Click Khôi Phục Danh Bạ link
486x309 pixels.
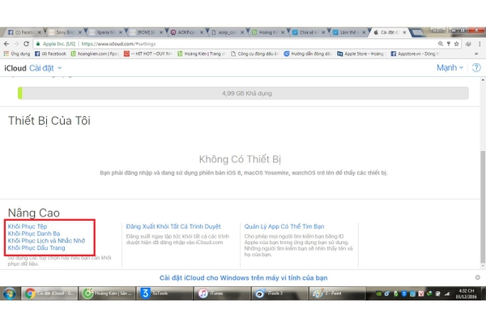coord(34,234)
